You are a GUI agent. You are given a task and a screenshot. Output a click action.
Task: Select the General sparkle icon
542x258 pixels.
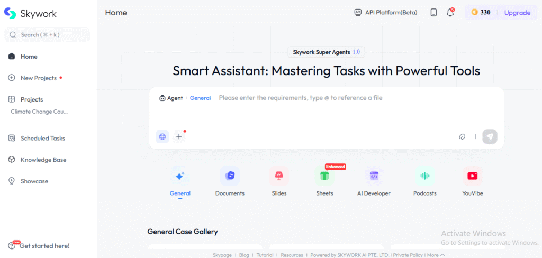click(x=180, y=176)
